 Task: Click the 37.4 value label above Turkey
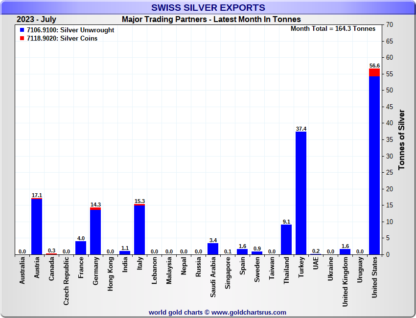[x=301, y=129]
